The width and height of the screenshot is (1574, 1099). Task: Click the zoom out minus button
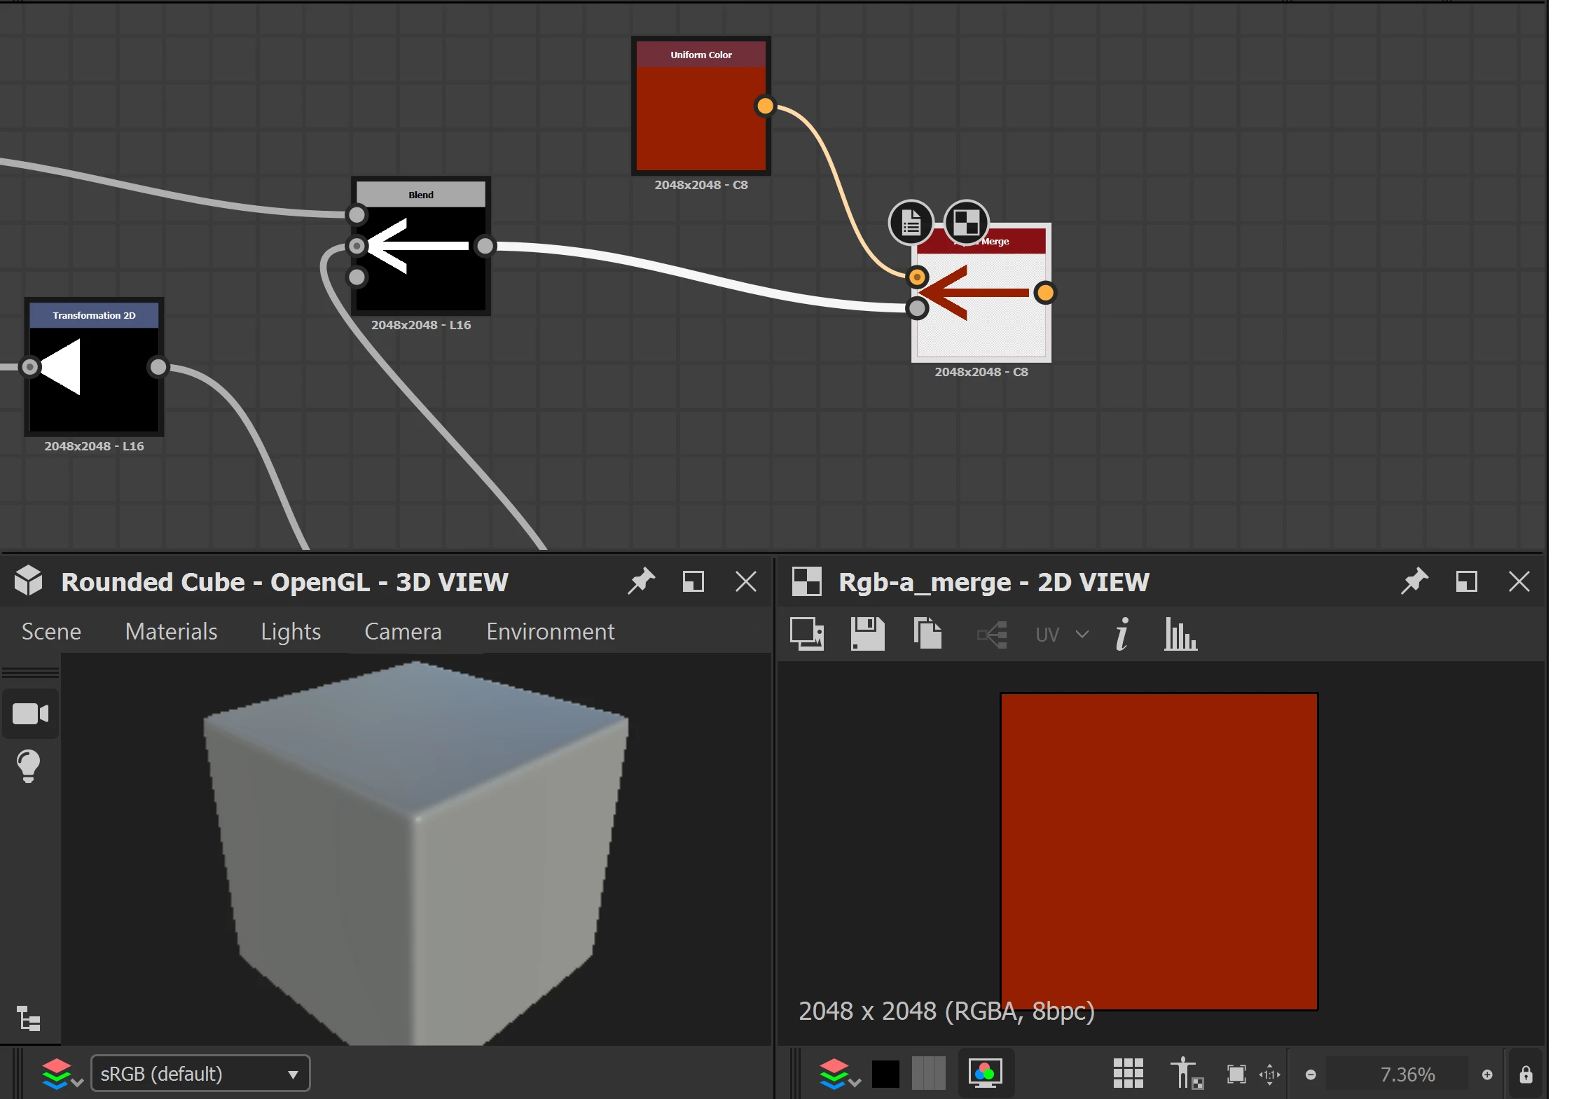(x=1311, y=1074)
